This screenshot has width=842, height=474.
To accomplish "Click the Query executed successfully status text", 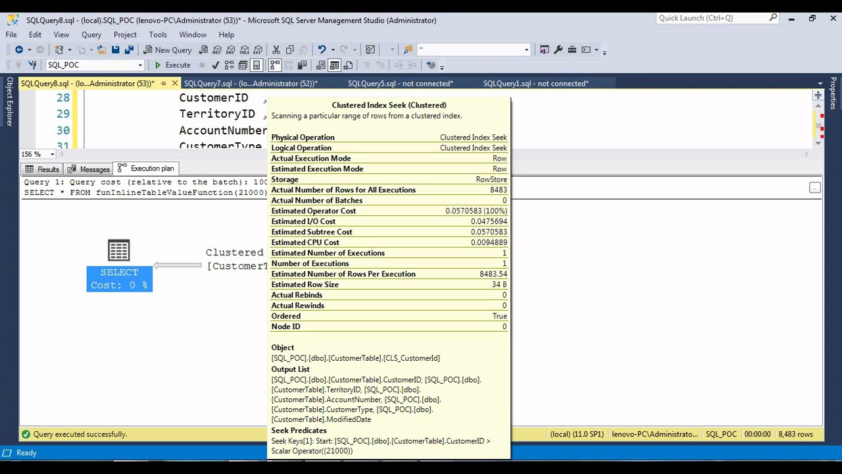I will pos(80,434).
